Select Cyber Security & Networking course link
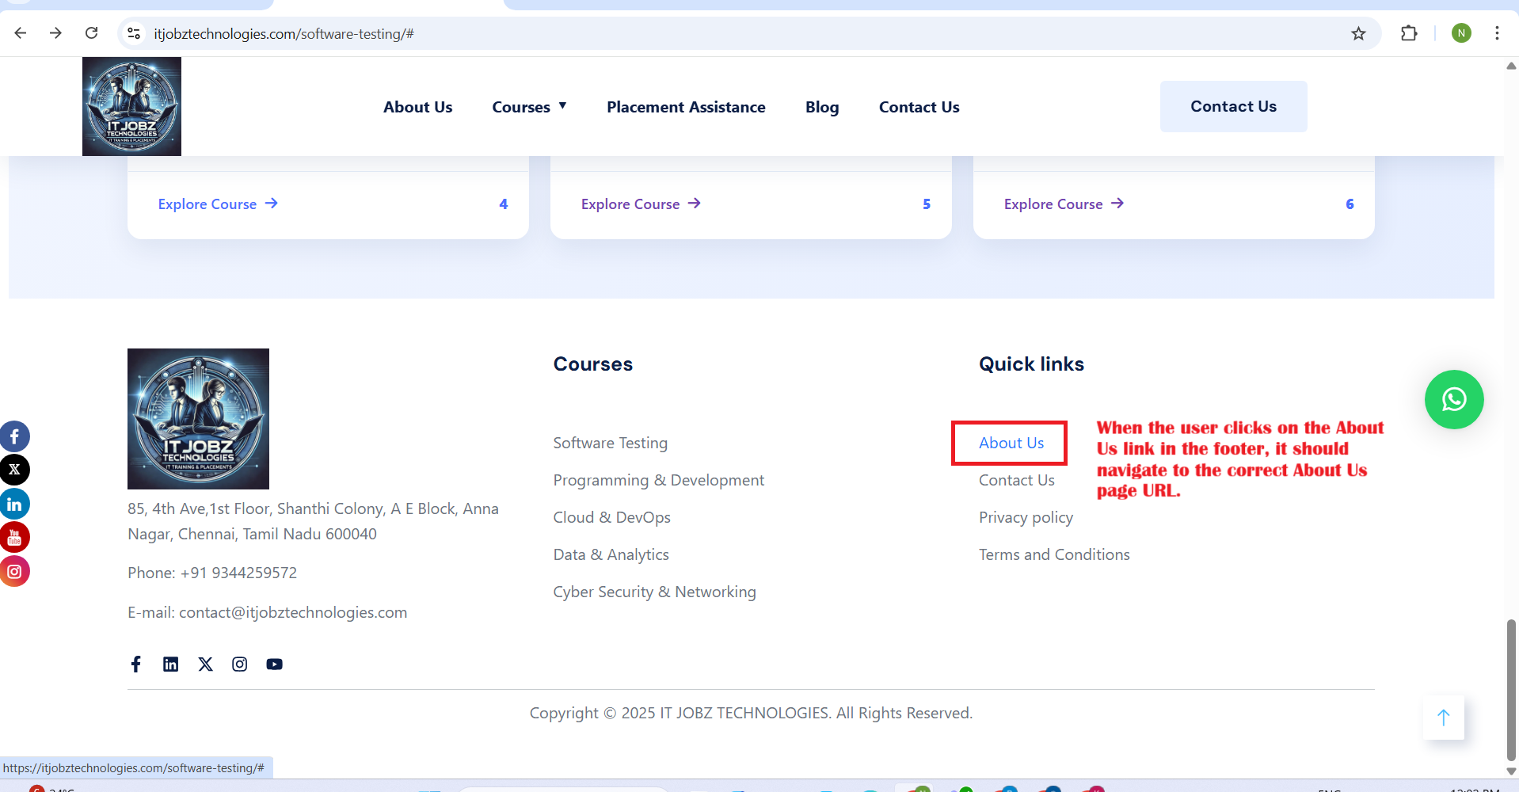Image resolution: width=1519 pixels, height=792 pixels. [x=654, y=592]
